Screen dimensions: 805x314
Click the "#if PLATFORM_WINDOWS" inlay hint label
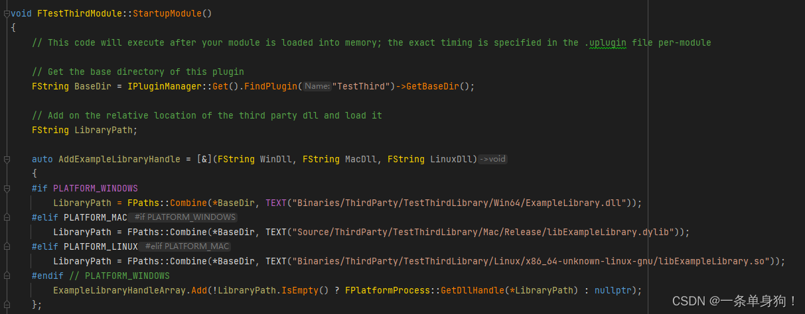184,217
